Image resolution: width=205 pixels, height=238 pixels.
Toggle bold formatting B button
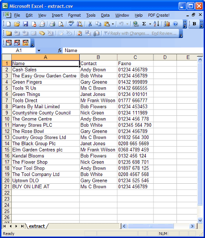pyautogui.click(x=194, y=24)
